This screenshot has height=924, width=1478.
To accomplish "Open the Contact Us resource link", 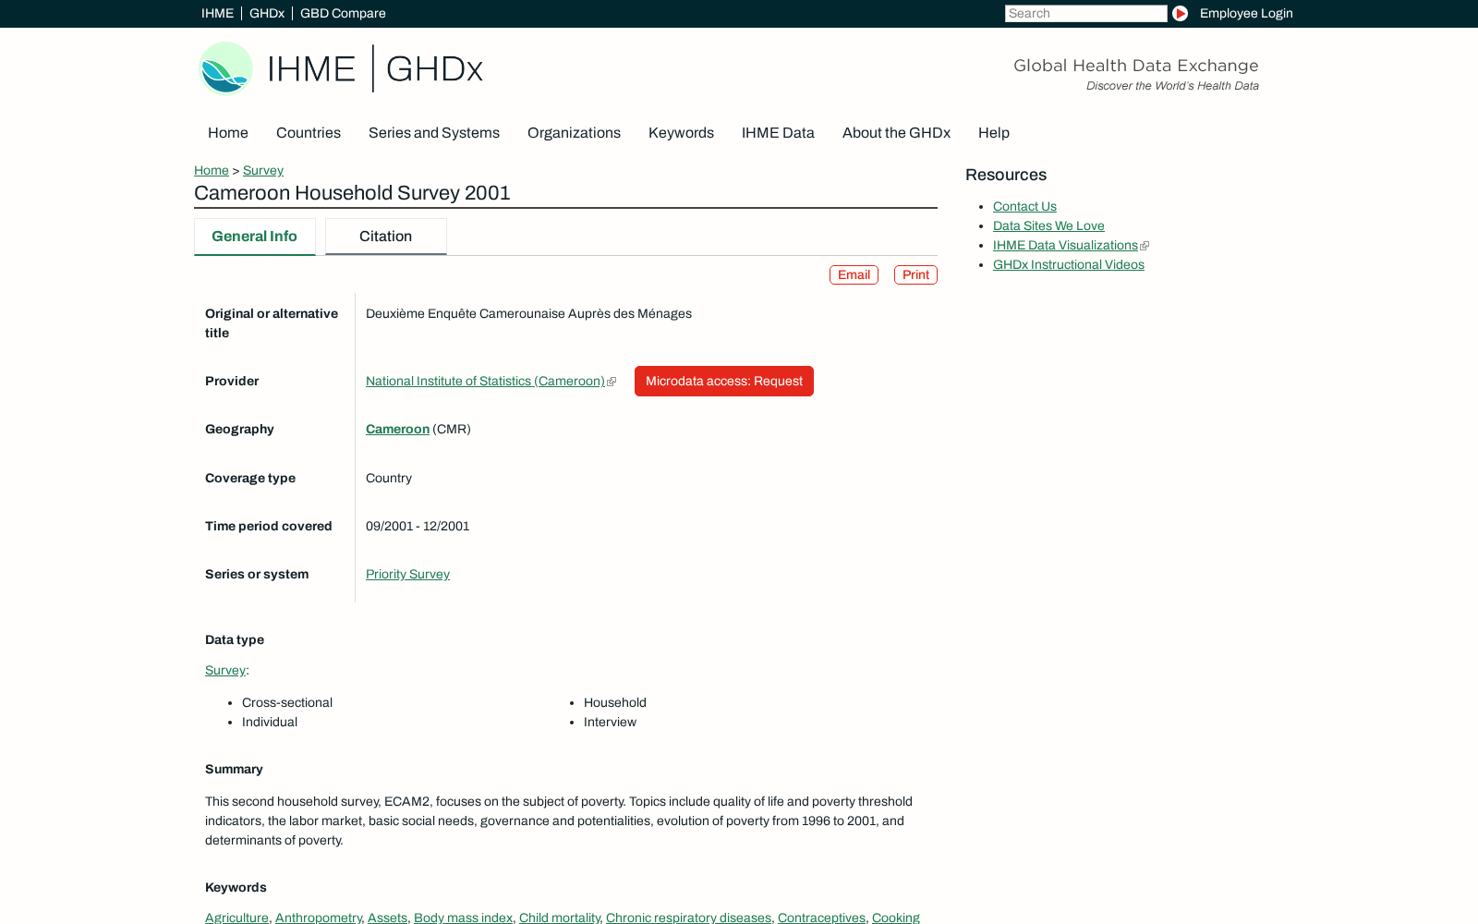I will (x=1024, y=206).
